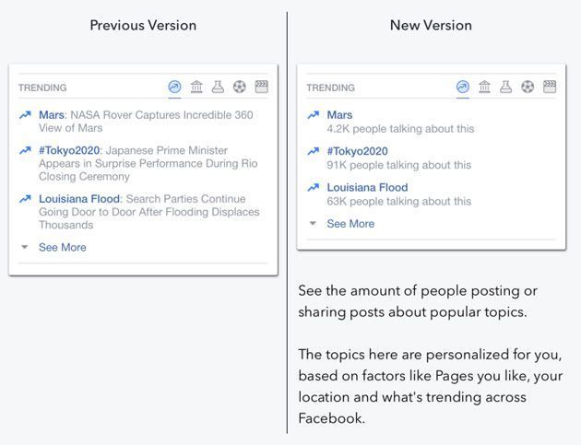Open Science and Technology icon in New Version panel
The width and height of the screenshot is (581, 445).
click(505, 88)
